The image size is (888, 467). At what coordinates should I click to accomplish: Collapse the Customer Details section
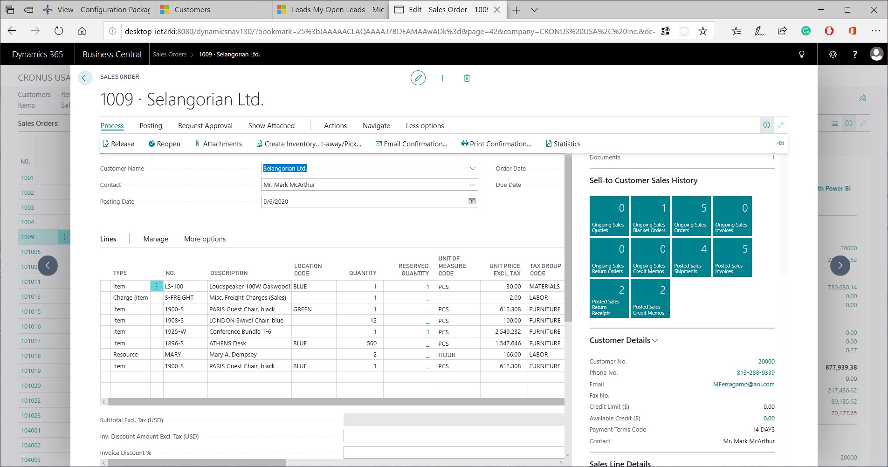pos(655,341)
